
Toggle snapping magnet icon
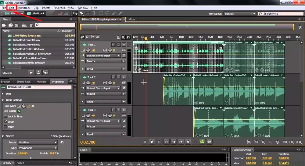pos(128,37)
